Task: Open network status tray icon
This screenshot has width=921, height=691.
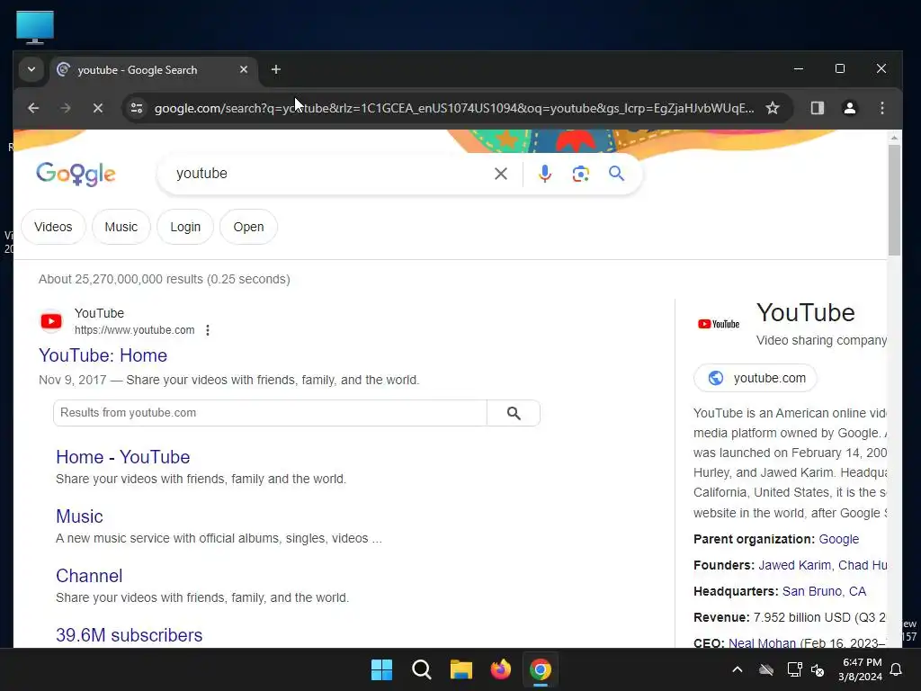Action: 794,669
